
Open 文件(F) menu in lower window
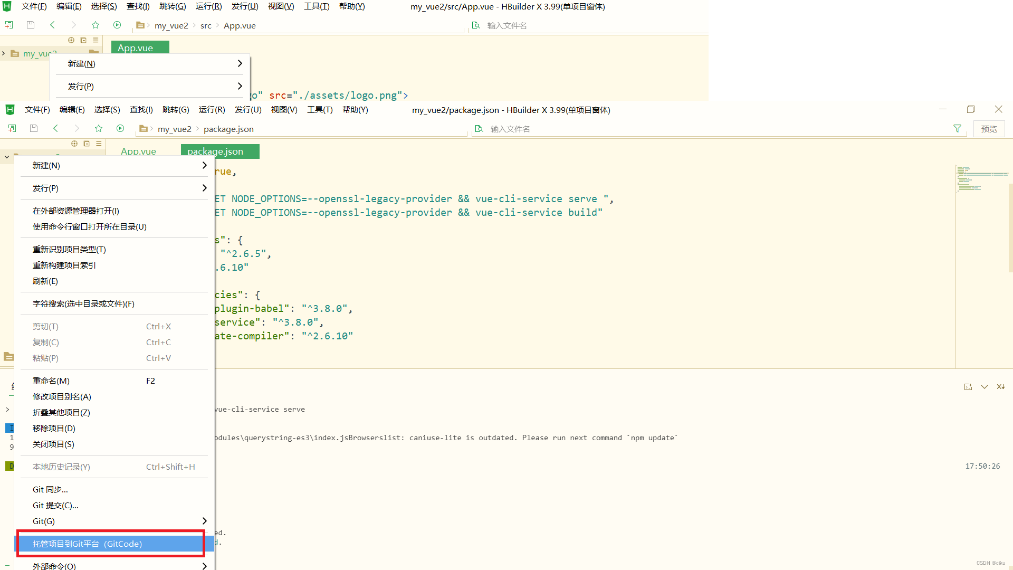[x=37, y=110]
